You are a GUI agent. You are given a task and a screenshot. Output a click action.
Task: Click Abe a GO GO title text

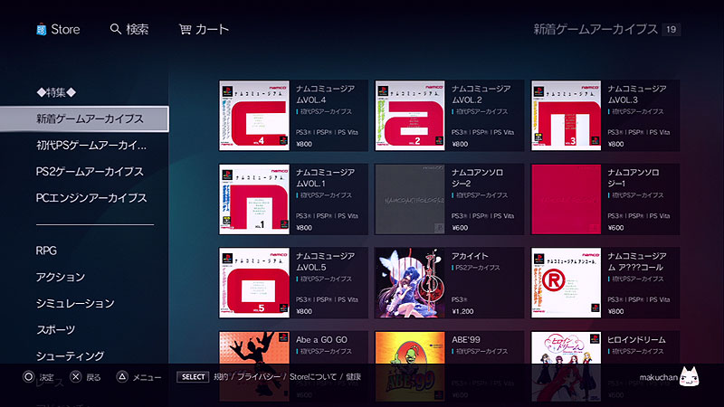click(321, 340)
